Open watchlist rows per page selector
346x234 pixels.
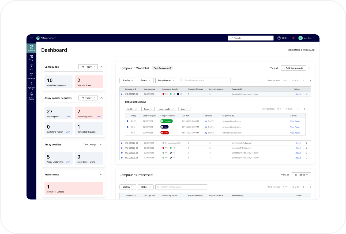285,81
